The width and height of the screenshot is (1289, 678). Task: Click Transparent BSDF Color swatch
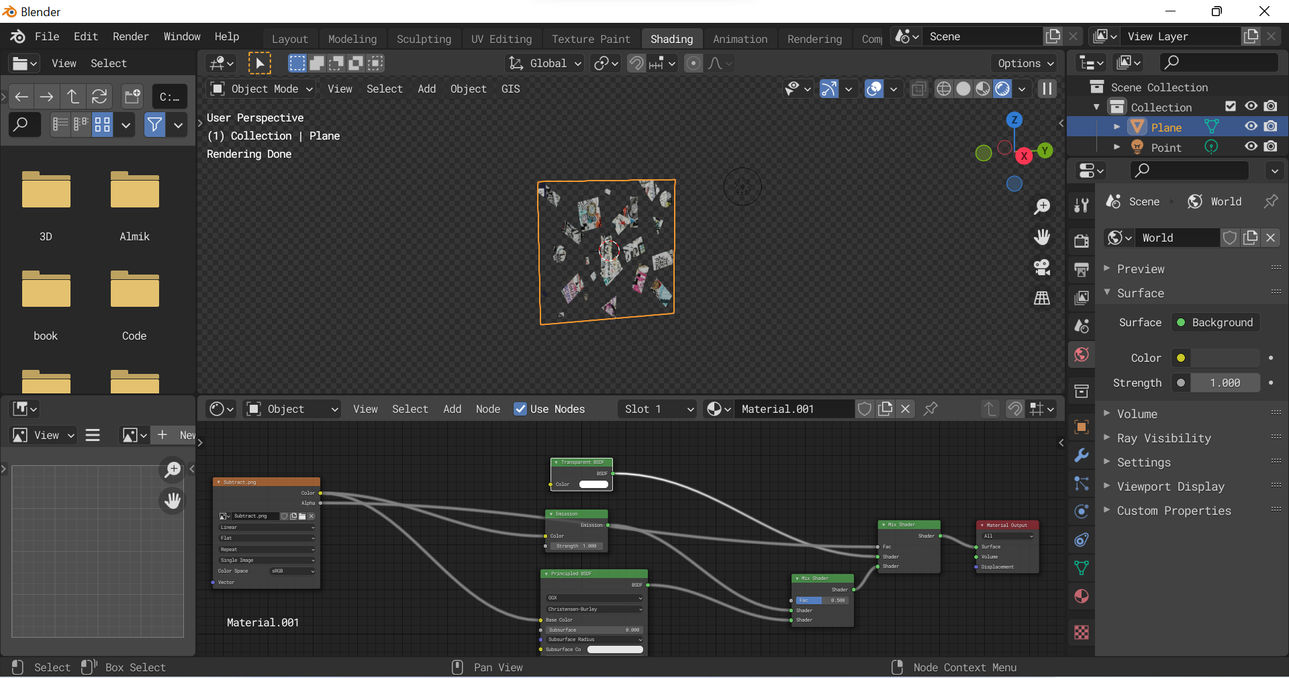coord(593,484)
